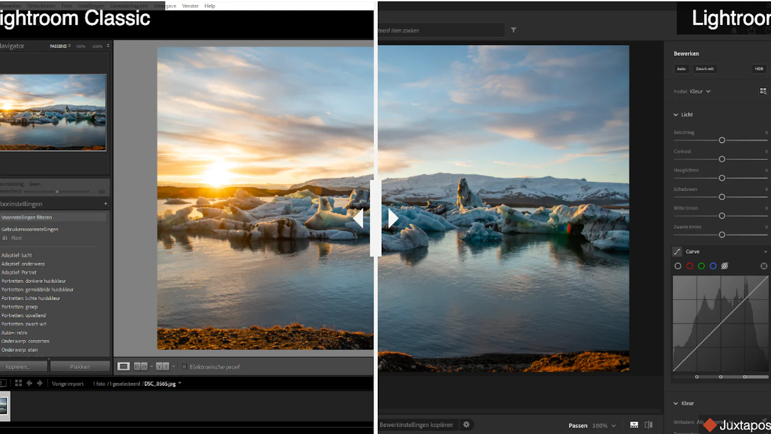The width and height of the screenshot is (771, 434).
Task: Activate the curve target adjustment tool
Action: [764, 266]
